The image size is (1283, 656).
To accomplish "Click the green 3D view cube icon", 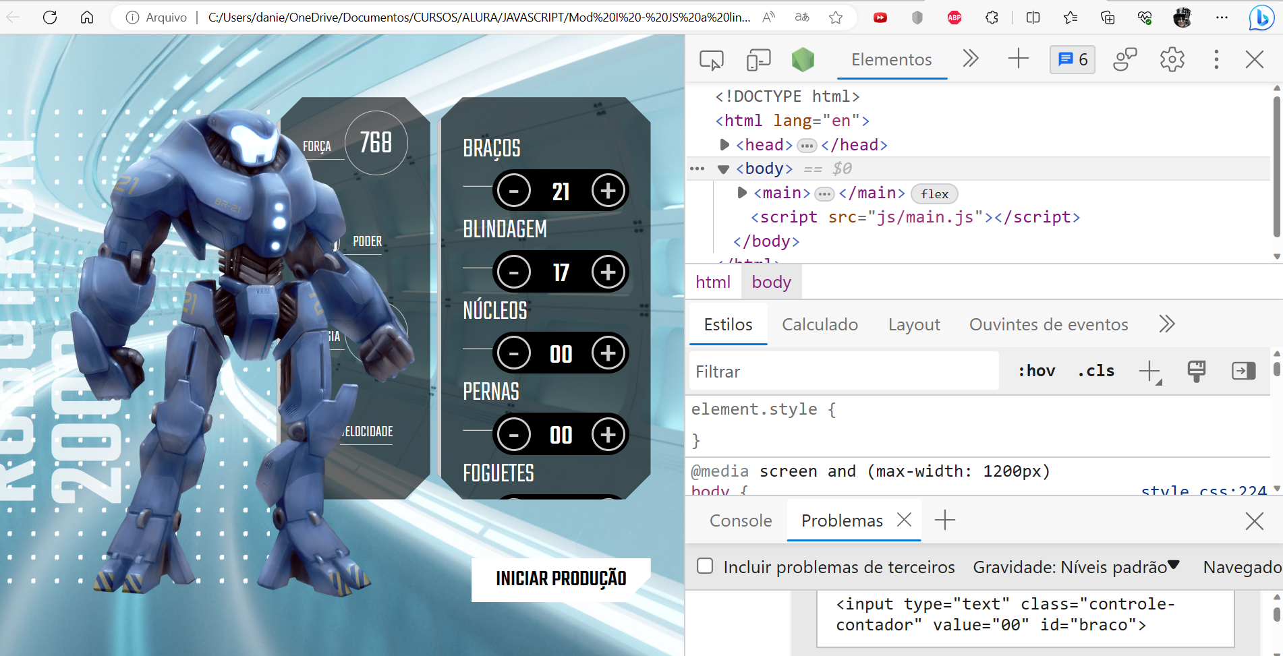I will point(803,60).
